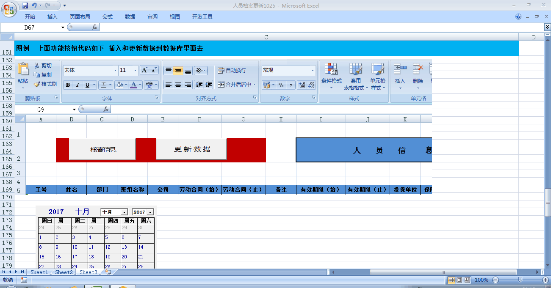Open the 插入 (Insert) ribbon tab
551x288 pixels.
53,17
